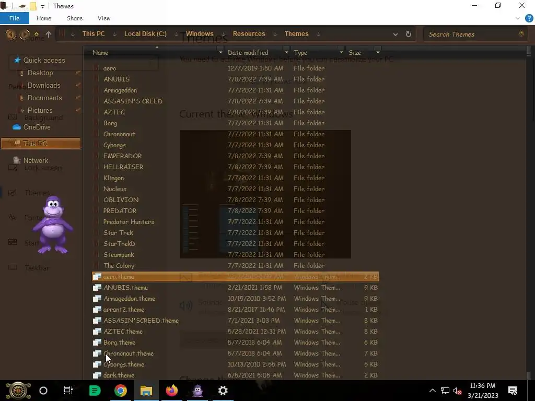Switch to the View ribbon tab
Viewport: 535px width, 401px height.
click(104, 18)
